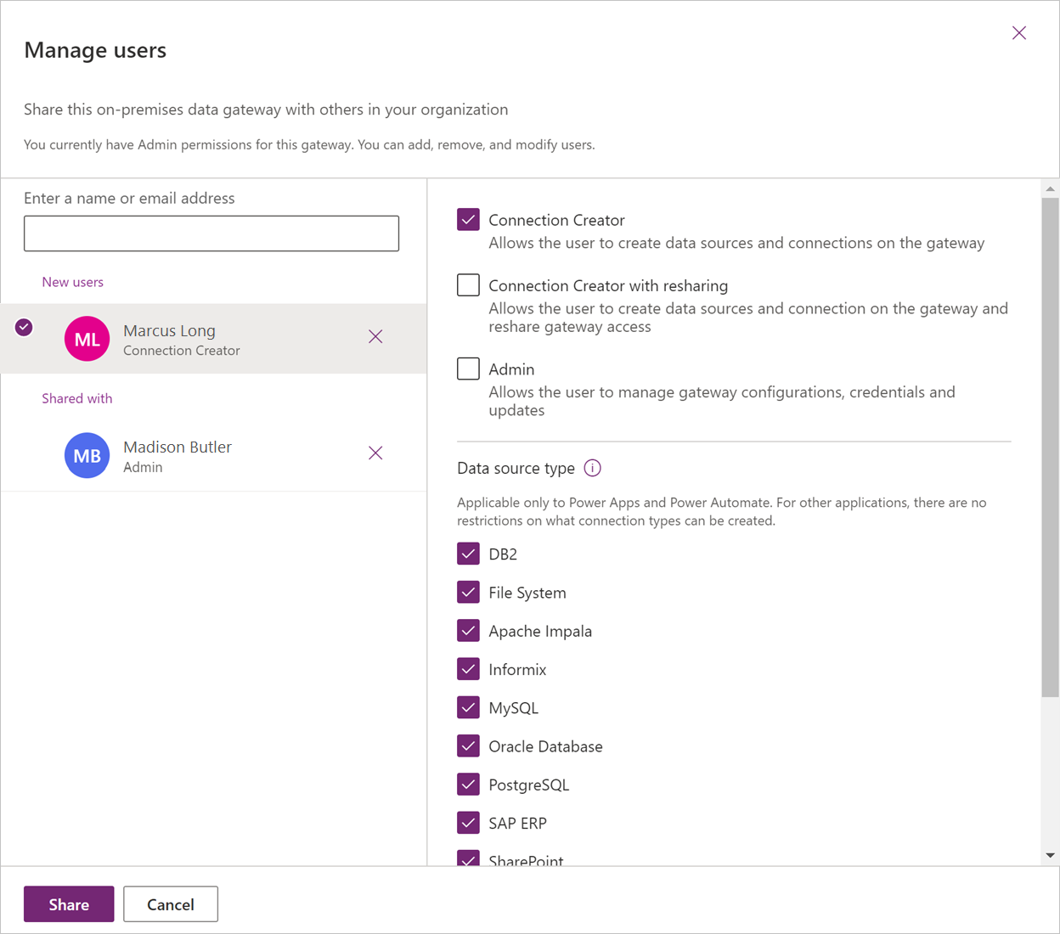The image size is (1060, 934).
Task: Click the Share button
Action: (68, 903)
